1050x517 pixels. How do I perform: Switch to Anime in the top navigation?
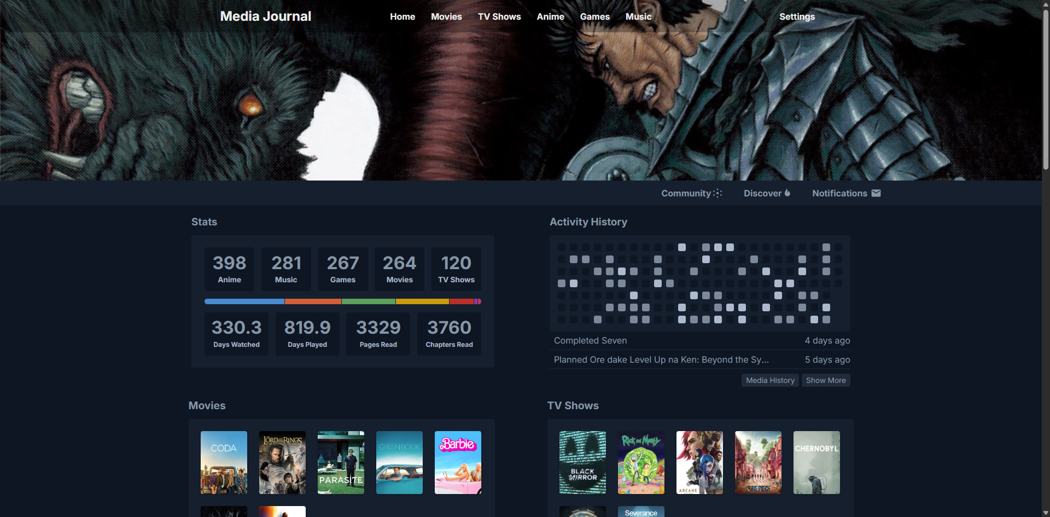(550, 16)
